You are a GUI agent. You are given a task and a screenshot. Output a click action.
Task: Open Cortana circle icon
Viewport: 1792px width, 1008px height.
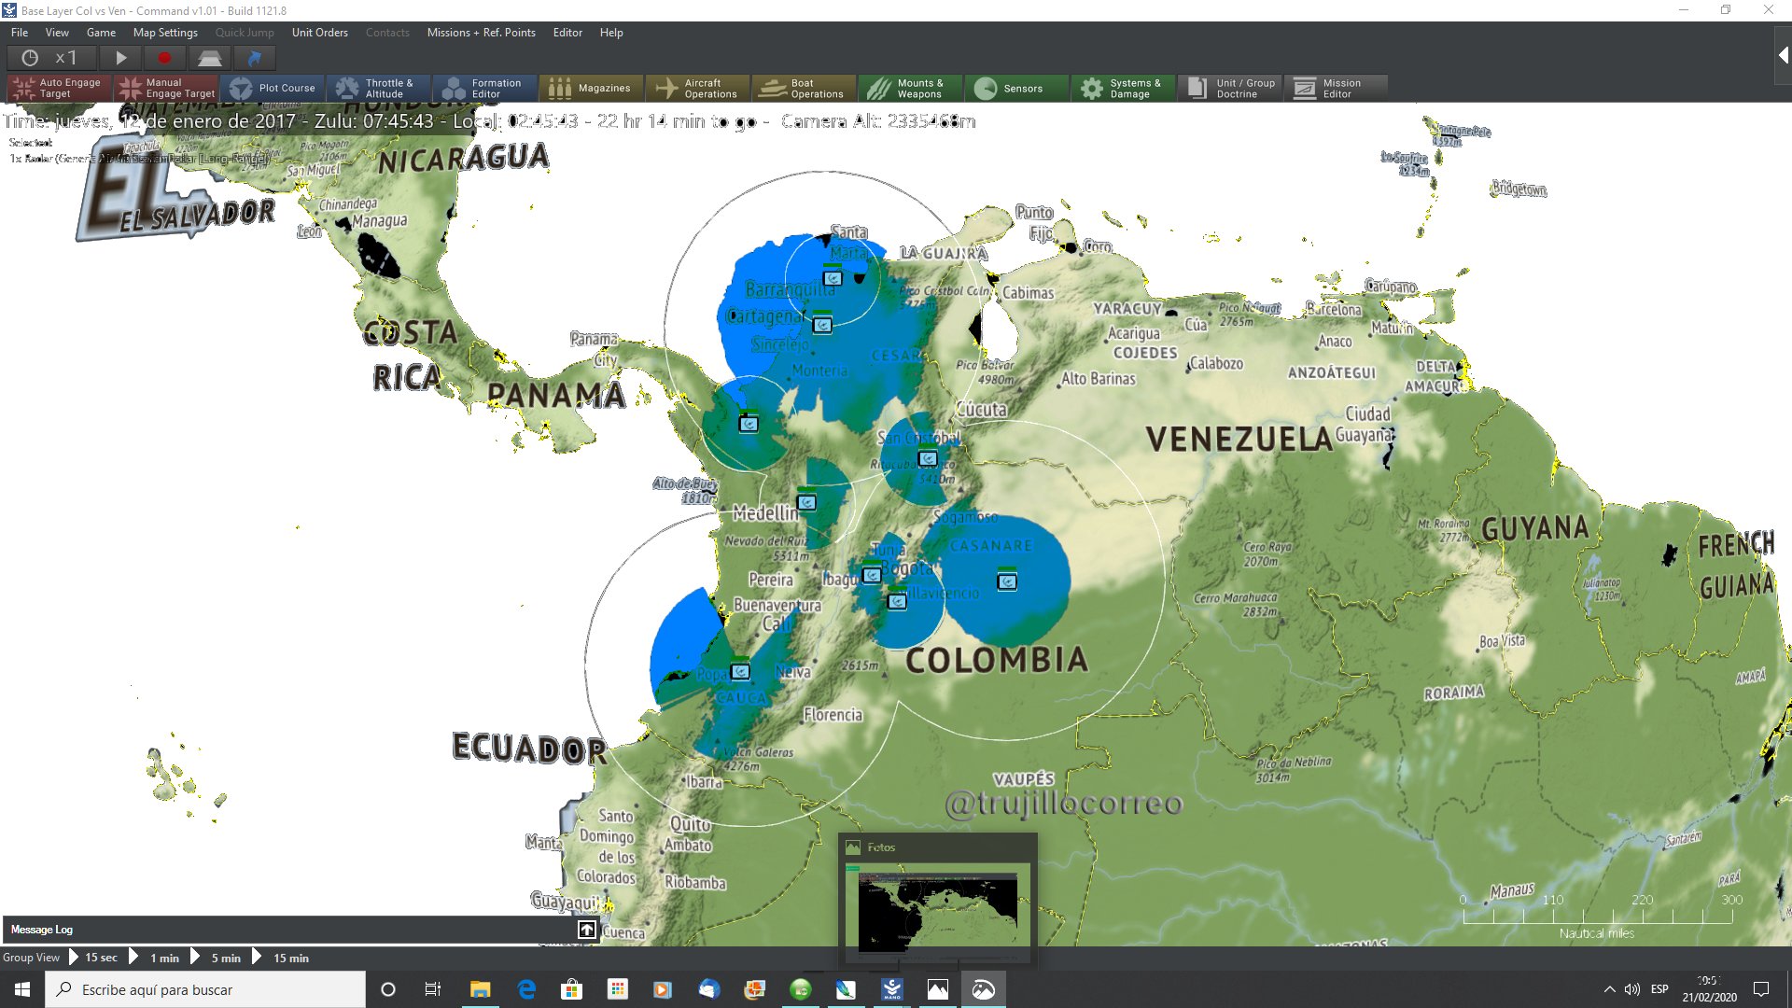click(x=388, y=989)
